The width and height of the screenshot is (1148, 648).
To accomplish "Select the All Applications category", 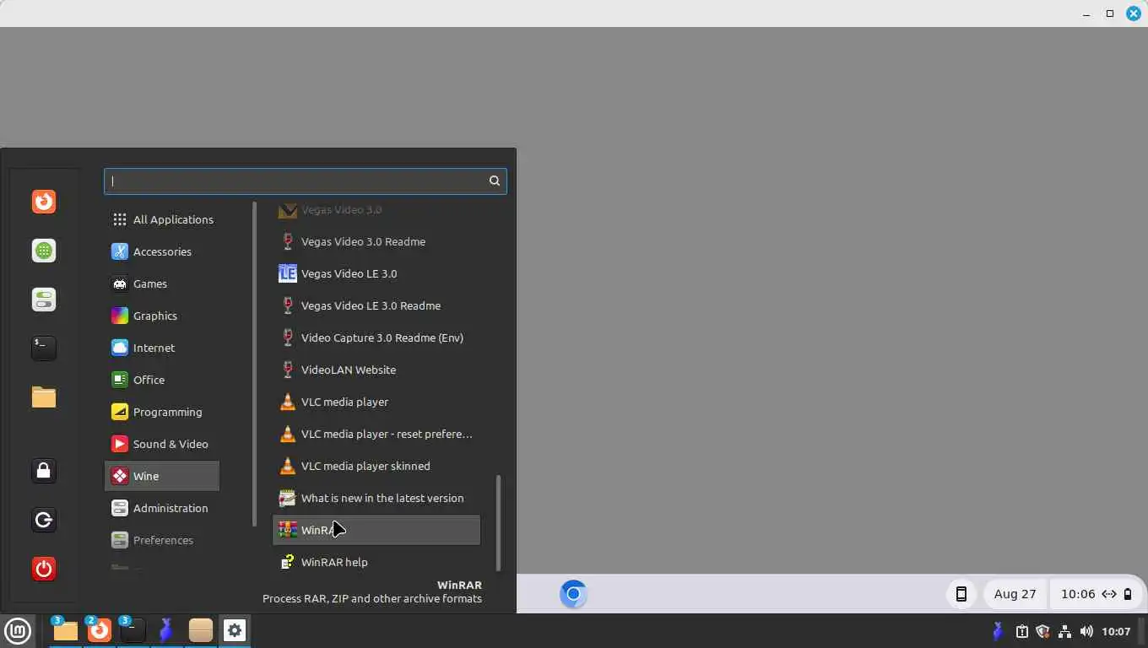I will point(162,219).
